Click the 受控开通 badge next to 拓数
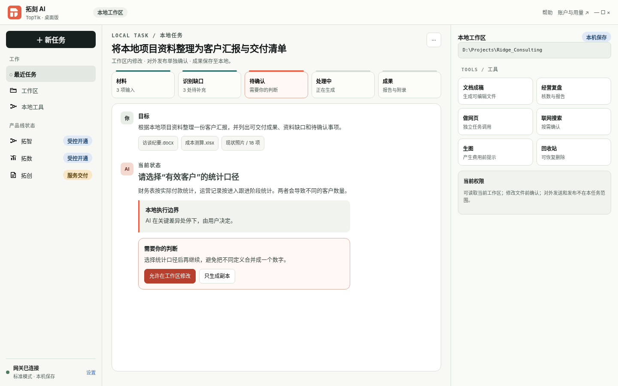This screenshot has height=386, width=618. coord(78,158)
